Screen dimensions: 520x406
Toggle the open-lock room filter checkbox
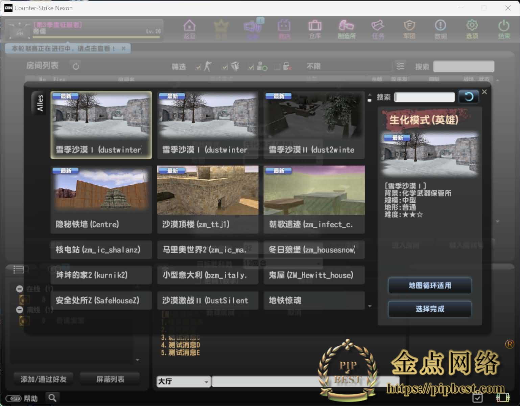(251, 68)
